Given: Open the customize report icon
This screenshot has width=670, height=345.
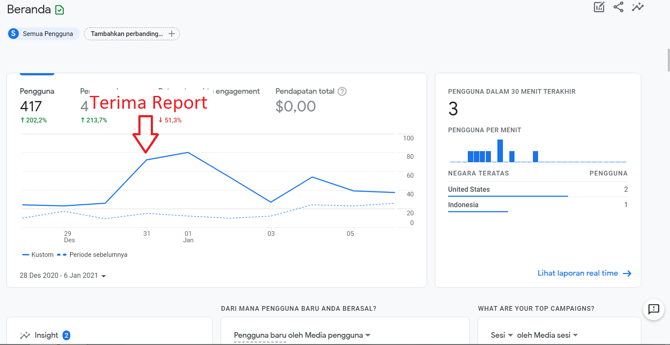Looking at the screenshot, I should tap(599, 7).
